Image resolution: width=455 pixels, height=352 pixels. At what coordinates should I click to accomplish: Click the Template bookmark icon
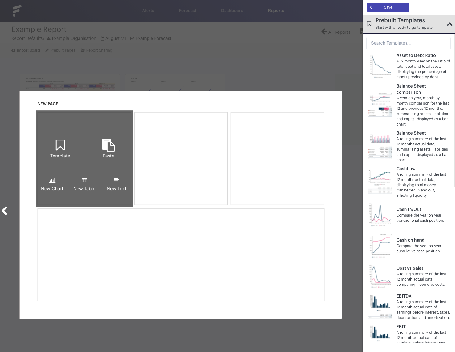pyautogui.click(x=60, y=145)
